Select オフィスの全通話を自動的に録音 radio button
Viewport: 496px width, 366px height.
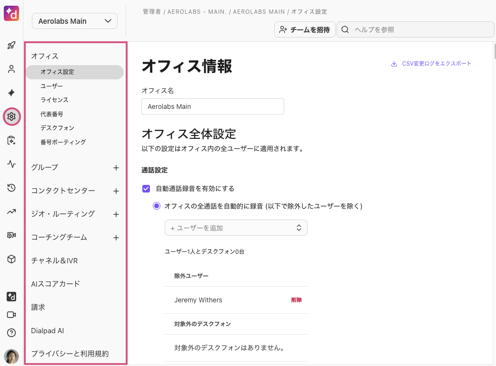[x=157, y=206]
